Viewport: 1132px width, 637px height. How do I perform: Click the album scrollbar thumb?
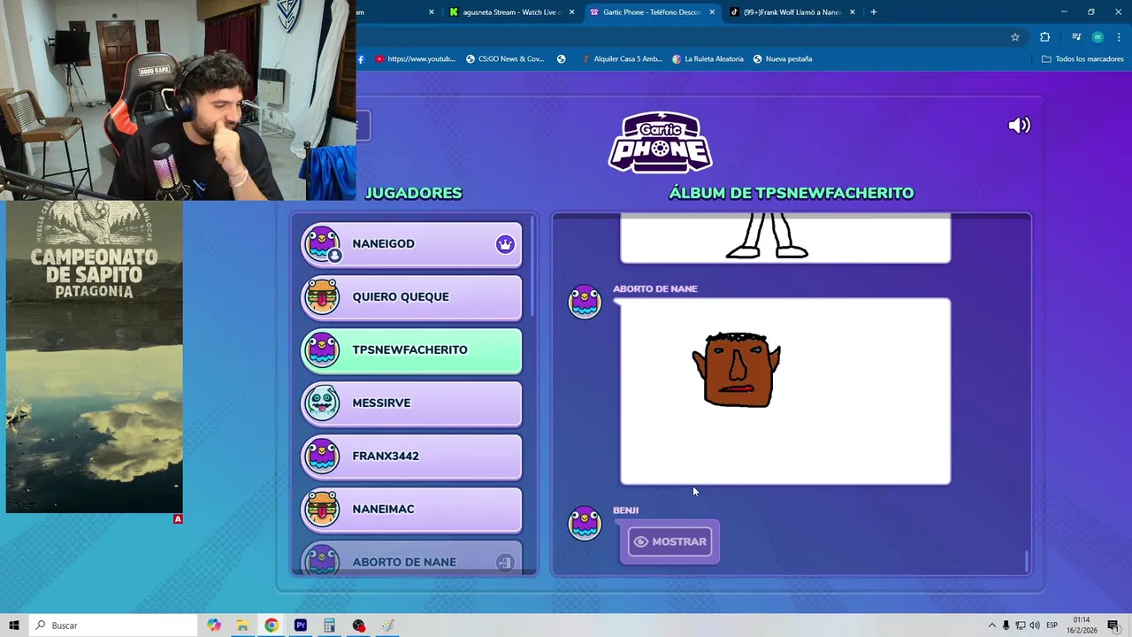[1027, 561]
